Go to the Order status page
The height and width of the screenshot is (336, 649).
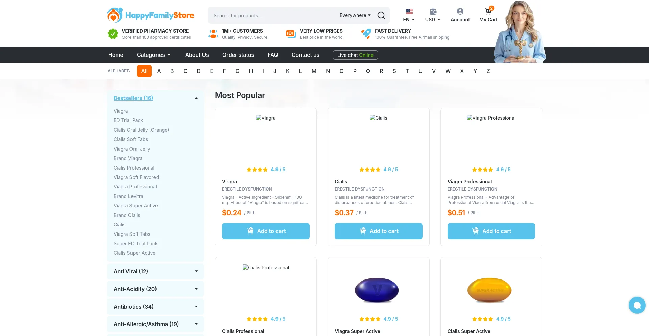tap(238, 55)
